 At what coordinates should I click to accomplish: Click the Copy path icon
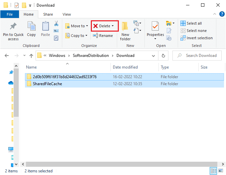[x=56, y=31]
